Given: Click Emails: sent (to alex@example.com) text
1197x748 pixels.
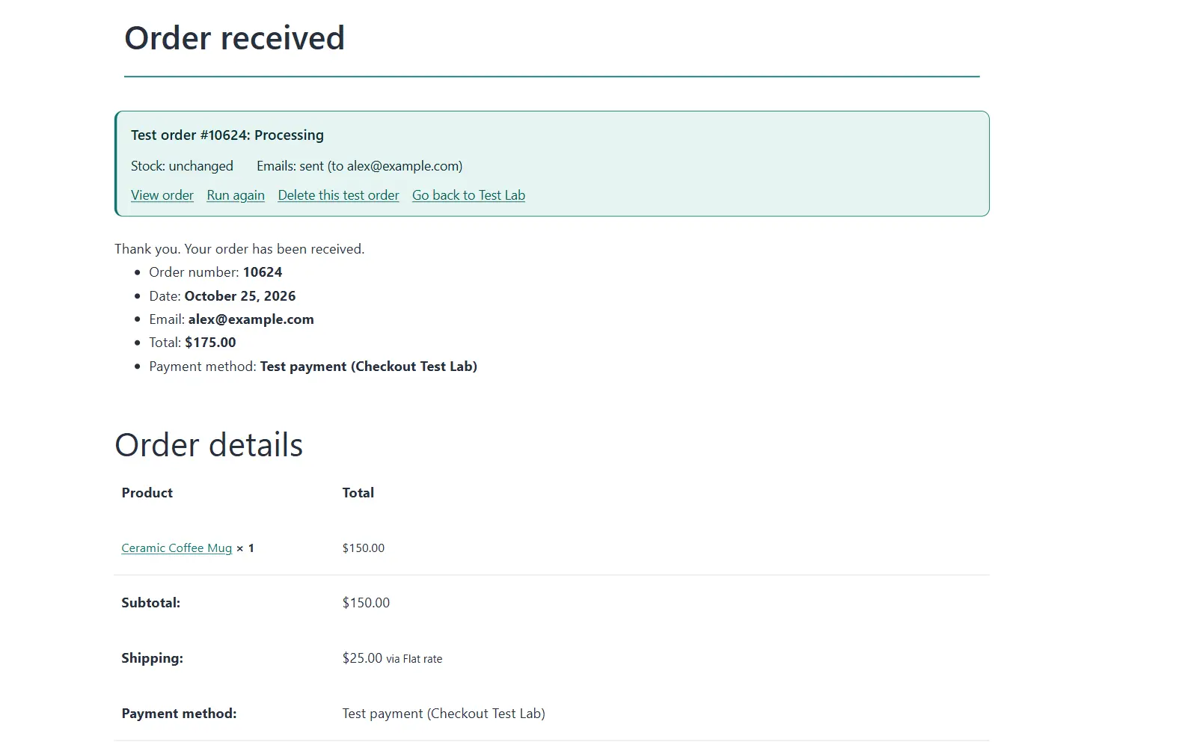Looking at the screenshot, I should coord(360,166).
